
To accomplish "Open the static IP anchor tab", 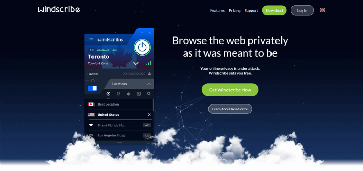I will [x=128, y=94].
